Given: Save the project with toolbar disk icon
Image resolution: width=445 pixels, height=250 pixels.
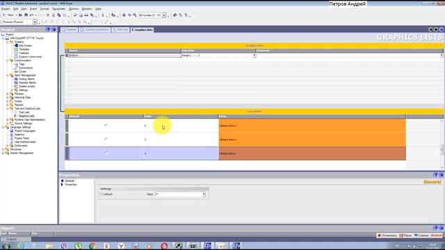Looking at the screenshot, I should point(26,15).
